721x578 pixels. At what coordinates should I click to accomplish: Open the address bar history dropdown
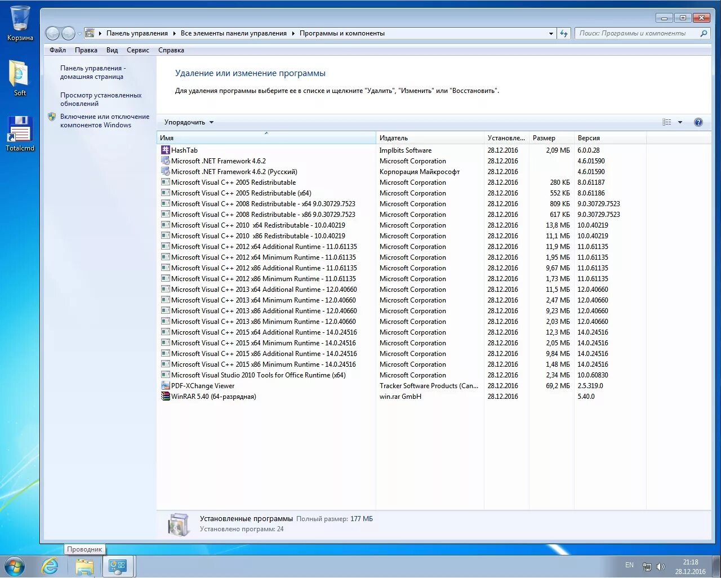pos(551,33)
